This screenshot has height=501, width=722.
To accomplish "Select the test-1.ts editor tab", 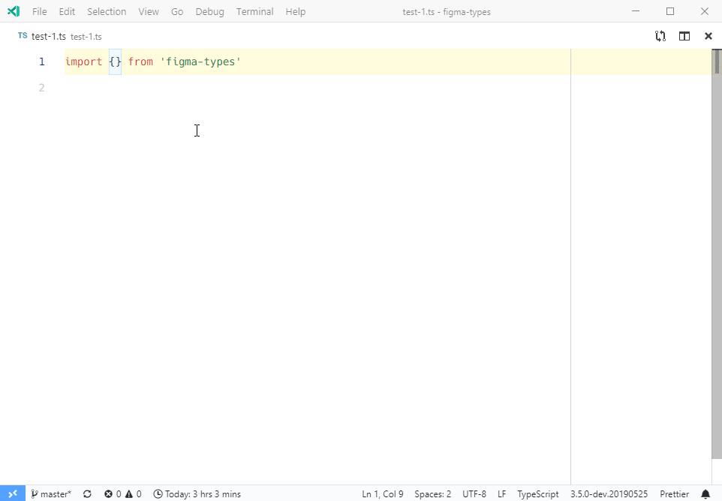I will (x=59, y=36).
